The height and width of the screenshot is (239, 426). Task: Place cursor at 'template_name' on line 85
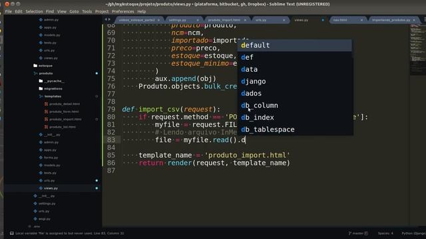click(166, 155)
